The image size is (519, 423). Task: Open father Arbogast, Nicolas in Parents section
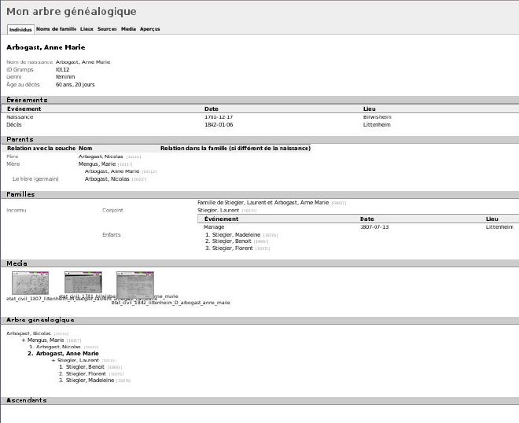pyautogui.click(x=101, y=156)
